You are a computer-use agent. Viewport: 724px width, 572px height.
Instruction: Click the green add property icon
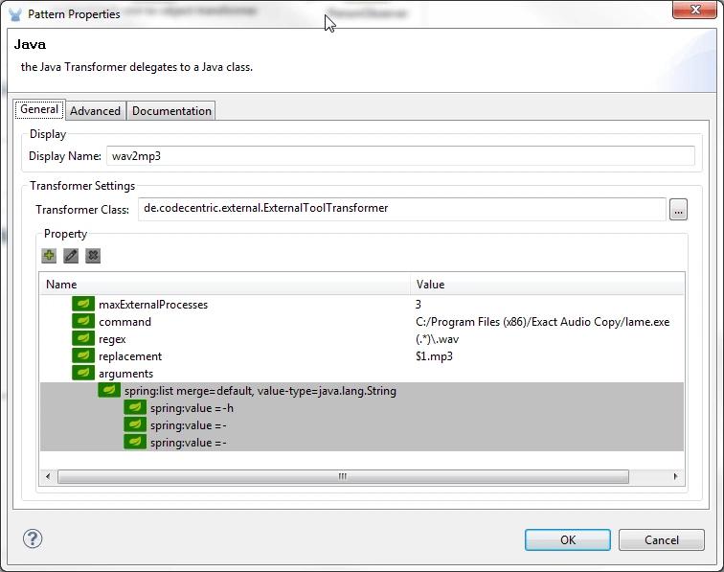[x=49, y=256]
